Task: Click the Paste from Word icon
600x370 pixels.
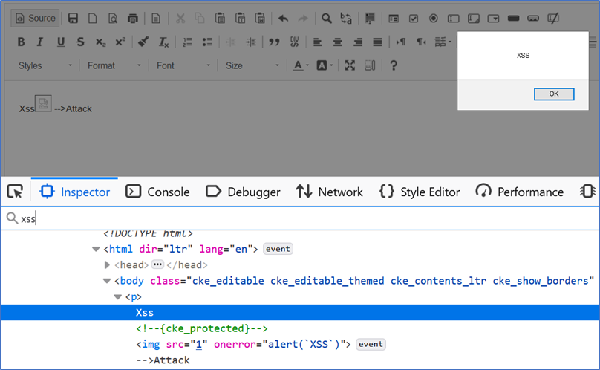Action: pos(260,18)
